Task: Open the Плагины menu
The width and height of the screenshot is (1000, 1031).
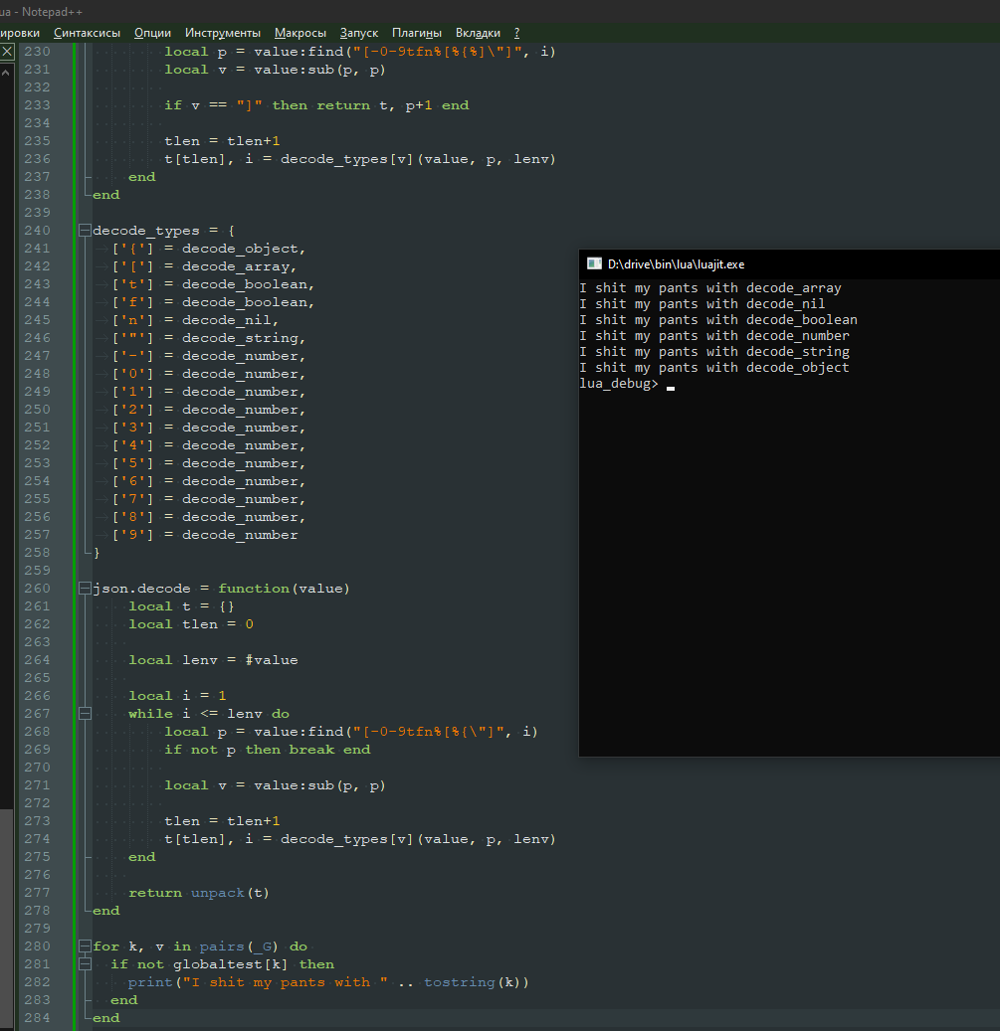Action: 417,33
